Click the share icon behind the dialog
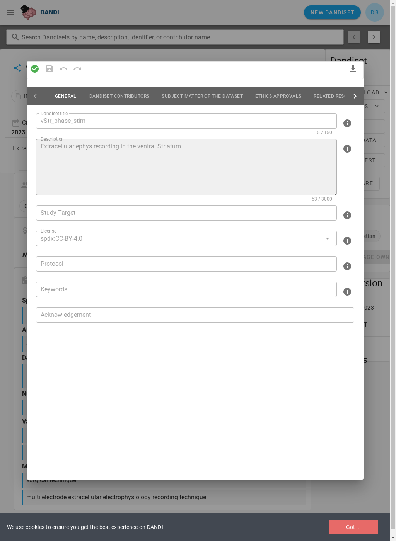The height and width of the screenshot is (541, 396). pyautogui.click(x=17, y=68)
